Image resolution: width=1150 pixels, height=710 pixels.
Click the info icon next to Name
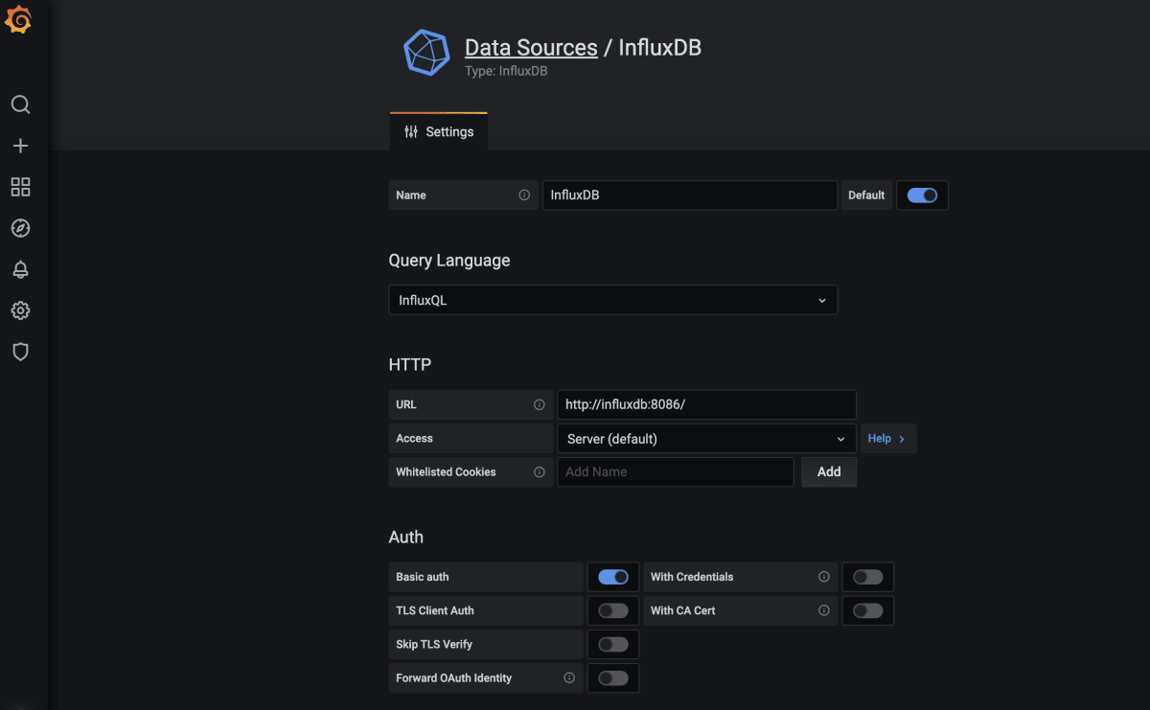point(524,195)
